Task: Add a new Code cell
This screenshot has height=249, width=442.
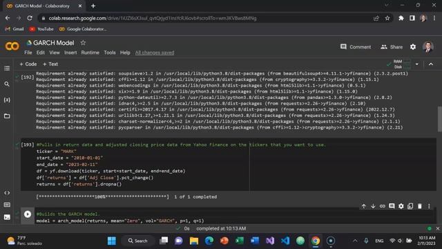Action: pyautogui.click(x=28, y=64)
